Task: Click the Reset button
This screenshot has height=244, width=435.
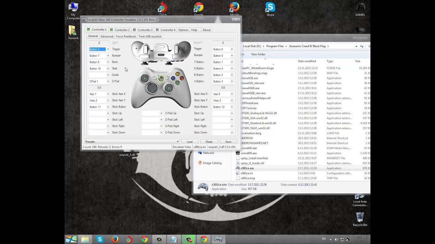Action: pyautogui.click(x=209, y=142)
